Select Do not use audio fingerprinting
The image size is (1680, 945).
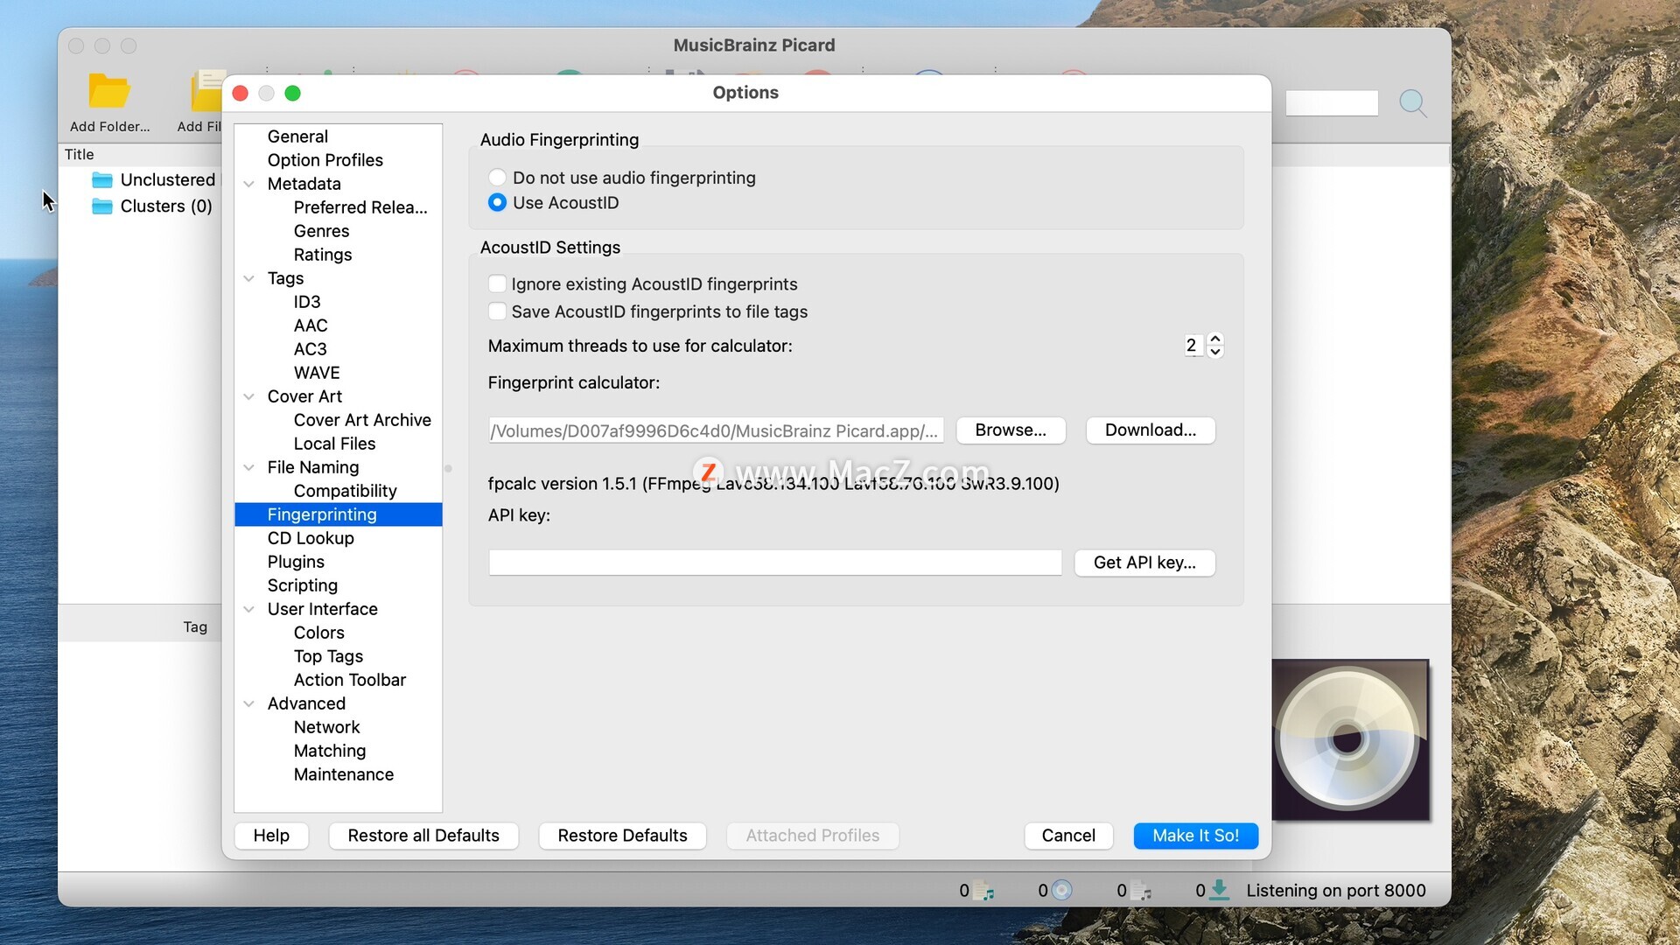tap(497, 178)
